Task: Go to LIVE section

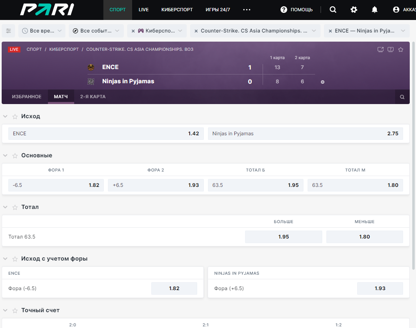Action: click(143, 10)
